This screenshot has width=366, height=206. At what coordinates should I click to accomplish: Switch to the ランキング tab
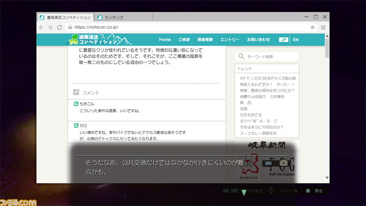pos(124,17)
